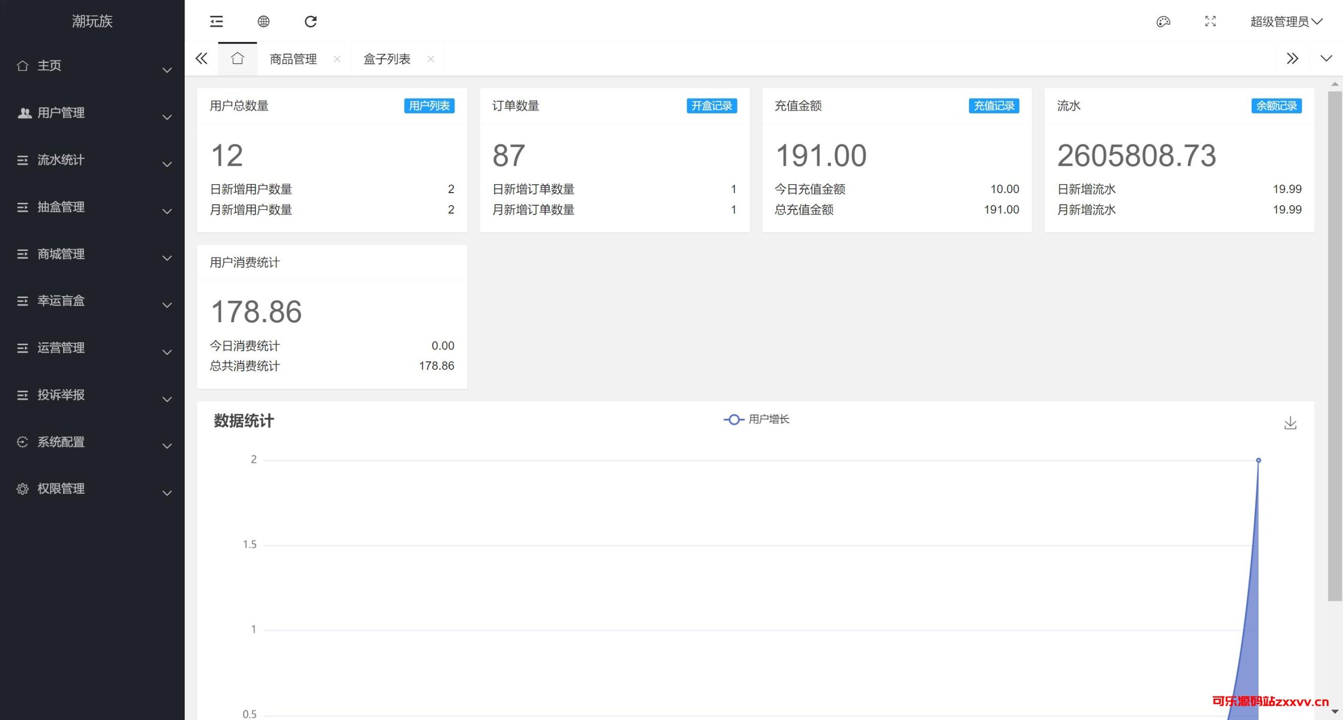Viewport: 1343px width, 720px height.
Task: Click the 月新增流水 label
Action: [x=1086, y=209]
